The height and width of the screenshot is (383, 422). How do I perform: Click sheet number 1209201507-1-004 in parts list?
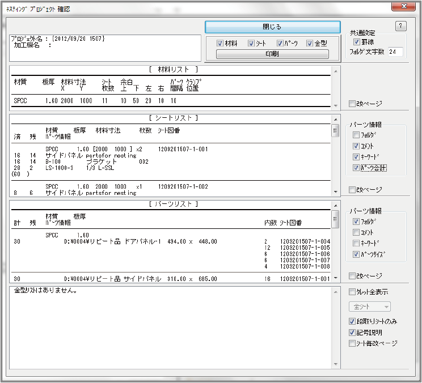[x=305, y=241]
